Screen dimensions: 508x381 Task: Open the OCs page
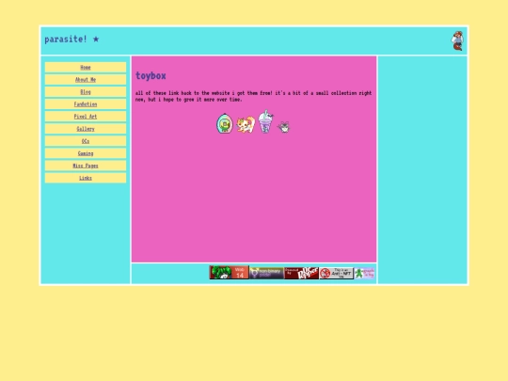(86, 141)
